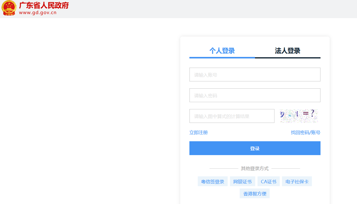Image resolution: width=357 pixels, height=204 pixels.
Task: Click the 其他登录方式 divider label
Action: (255, 168)
